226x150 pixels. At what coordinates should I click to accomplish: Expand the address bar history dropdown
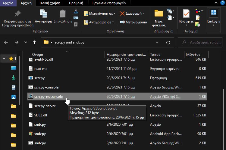point(157,43)
